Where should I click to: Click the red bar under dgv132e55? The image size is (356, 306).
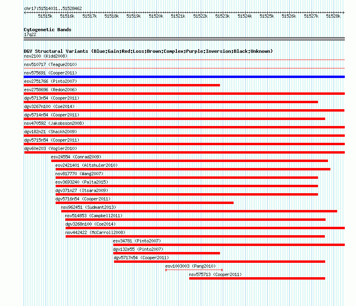166,253
